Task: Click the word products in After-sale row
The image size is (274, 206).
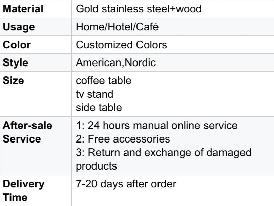Action: 97,166
